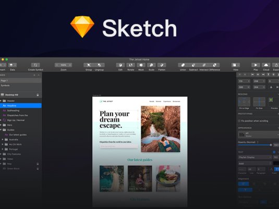Click the flip vertical icon in Inspector
The height and width of the screenshot is (209, 279).
click(277, 87)
